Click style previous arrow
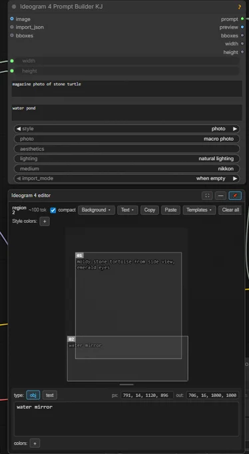249x454 pixels. [x=19, y=129]
